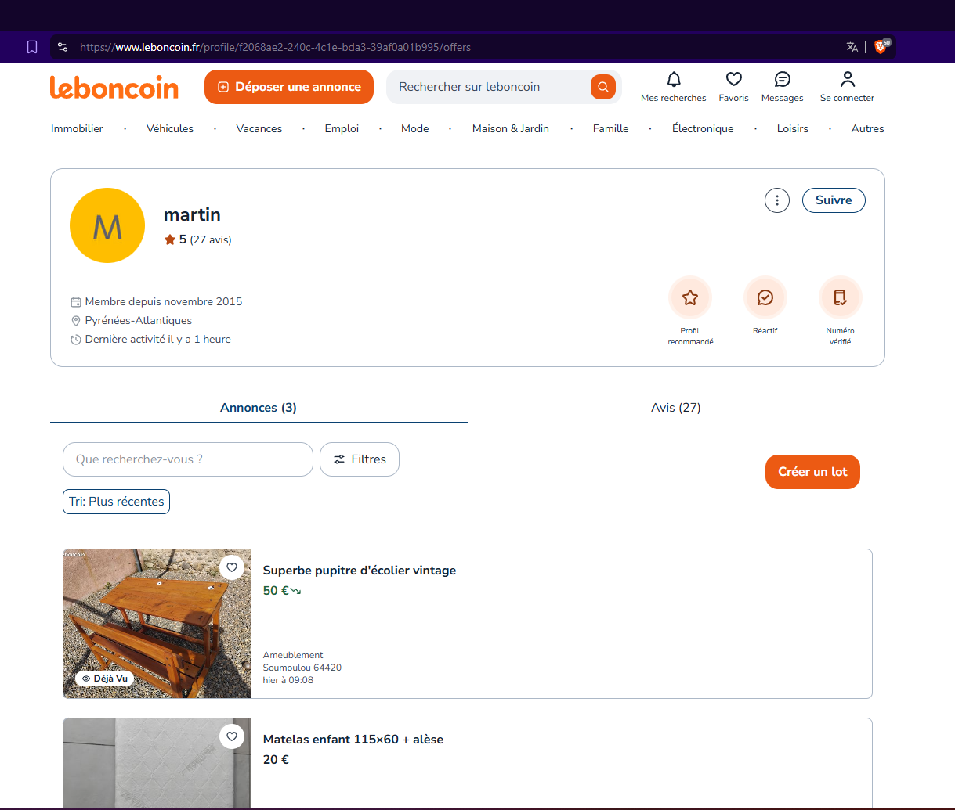955x810 pixels.
Task: Click the (27 avis) rating text
Action: tap(211, 239)
